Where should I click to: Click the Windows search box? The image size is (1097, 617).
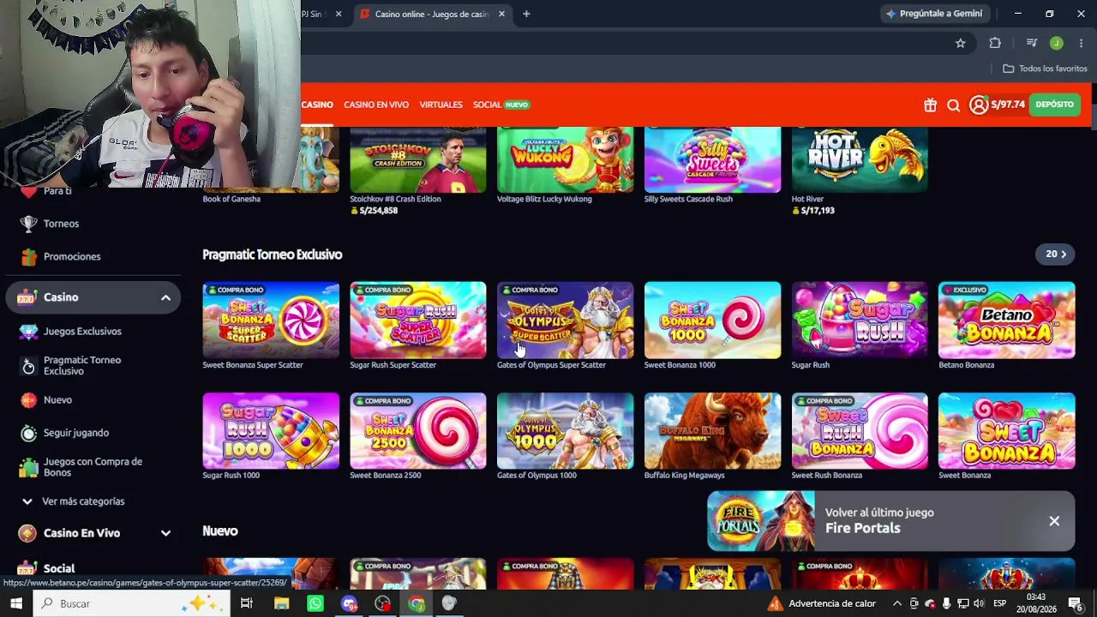coord(131,603)
